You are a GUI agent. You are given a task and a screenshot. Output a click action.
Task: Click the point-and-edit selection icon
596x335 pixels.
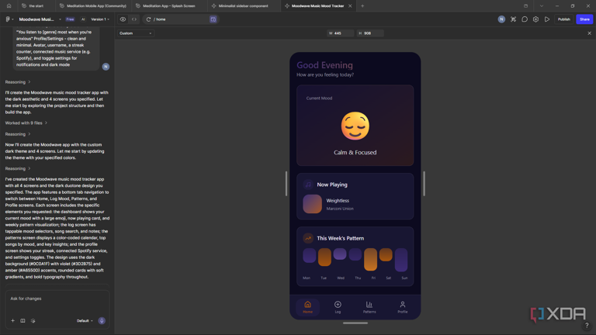click(x=513, y=19)
